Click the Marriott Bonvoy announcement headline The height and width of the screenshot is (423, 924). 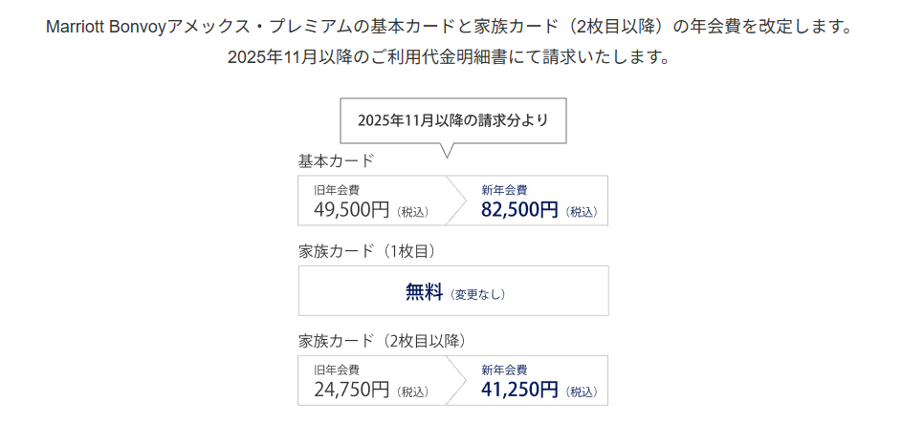449,26
